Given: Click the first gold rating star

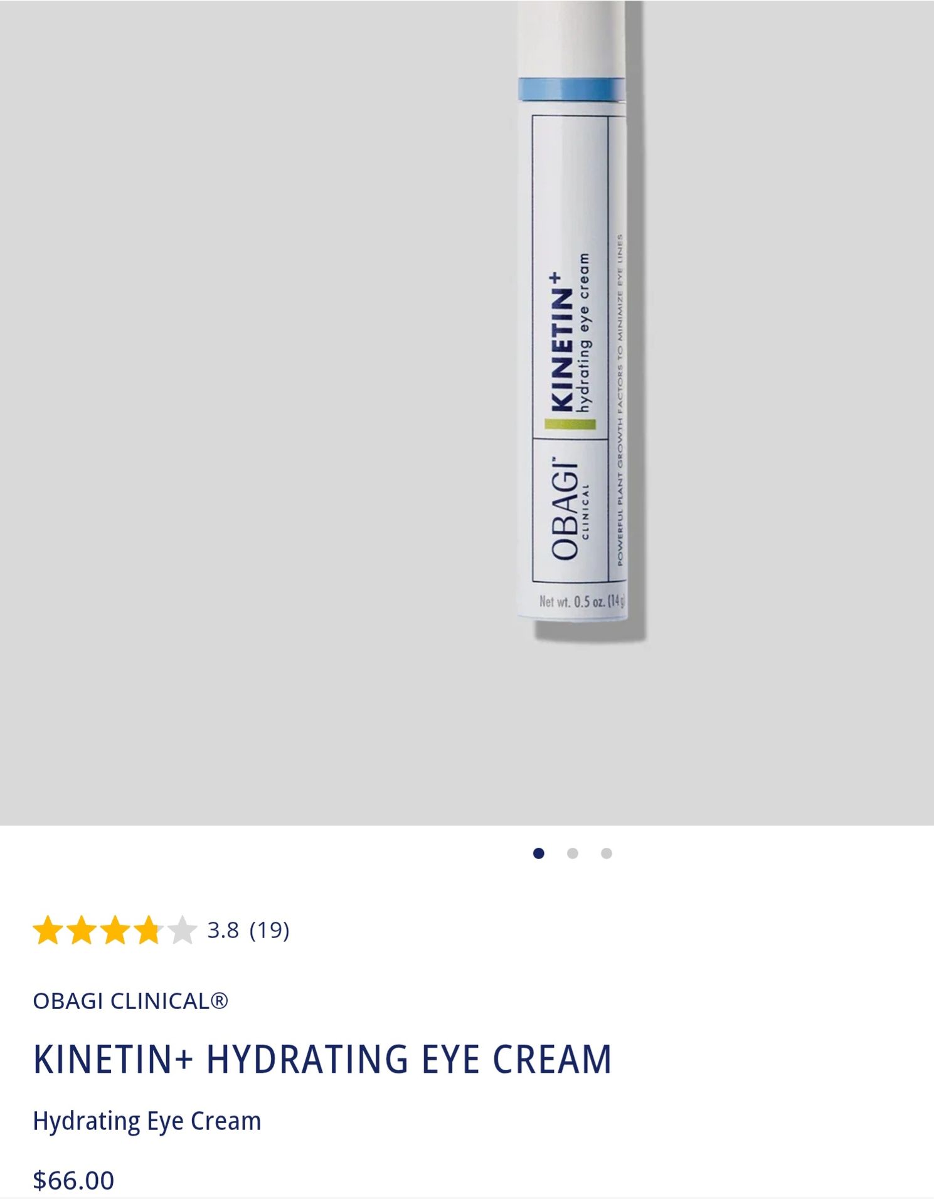Looking at the screenshot, I should click(x=47, y=930).
